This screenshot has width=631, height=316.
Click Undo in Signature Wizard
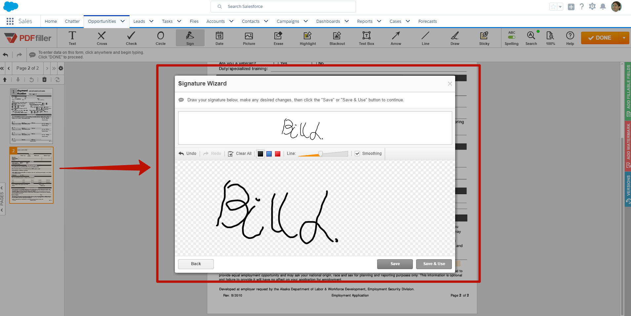point(187,154)
